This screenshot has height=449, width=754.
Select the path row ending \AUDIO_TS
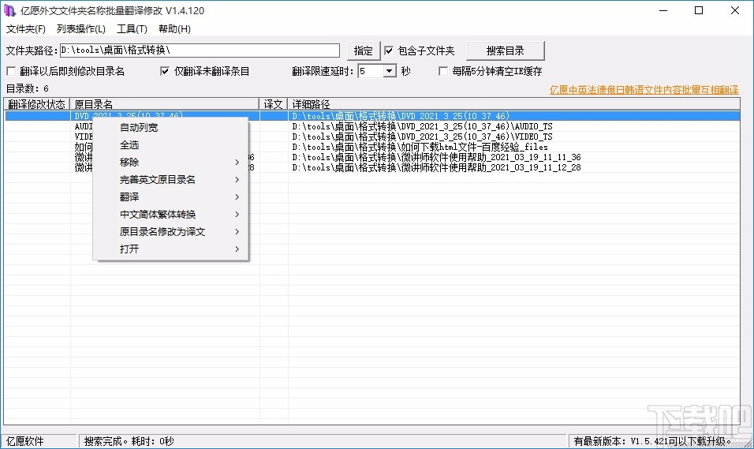(x=422, y=126)
